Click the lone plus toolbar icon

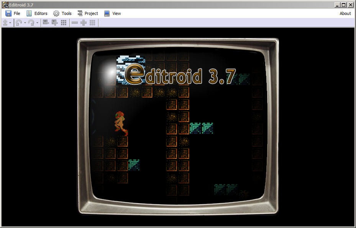84,23
